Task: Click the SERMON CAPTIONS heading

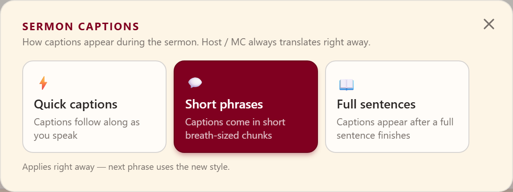Action: point(81,27)
